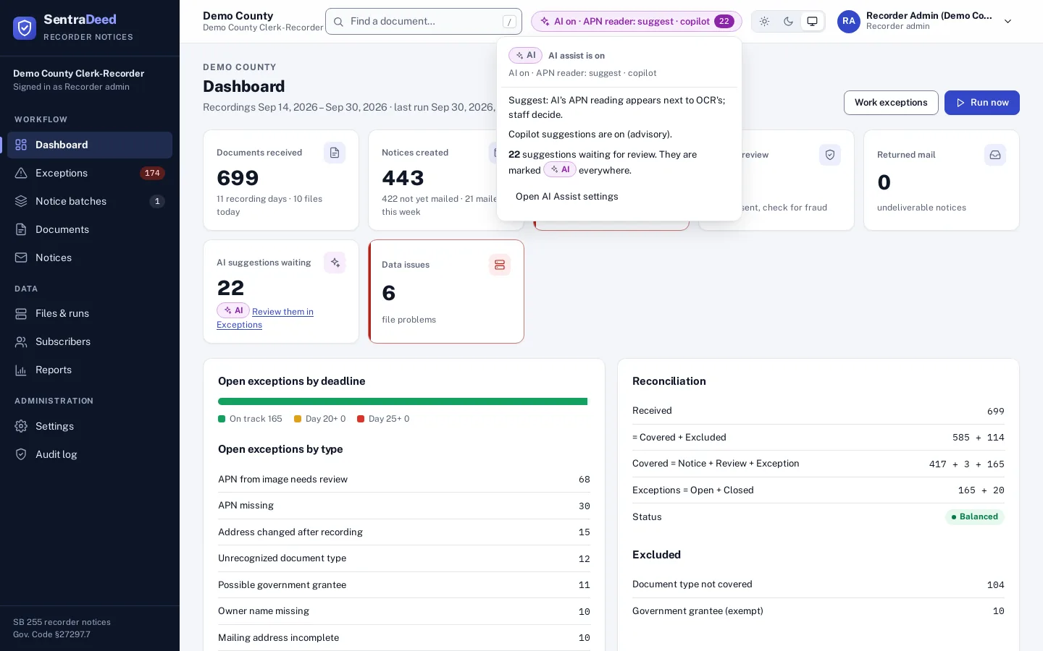Click the Notices envelope icon
Image resolution: width=1043 pixels, height=651 pixels.
click(21, 258)
